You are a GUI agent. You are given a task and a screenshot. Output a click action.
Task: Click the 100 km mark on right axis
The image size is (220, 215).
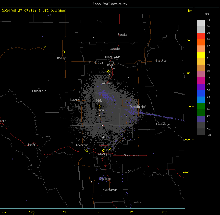point(187,40)
